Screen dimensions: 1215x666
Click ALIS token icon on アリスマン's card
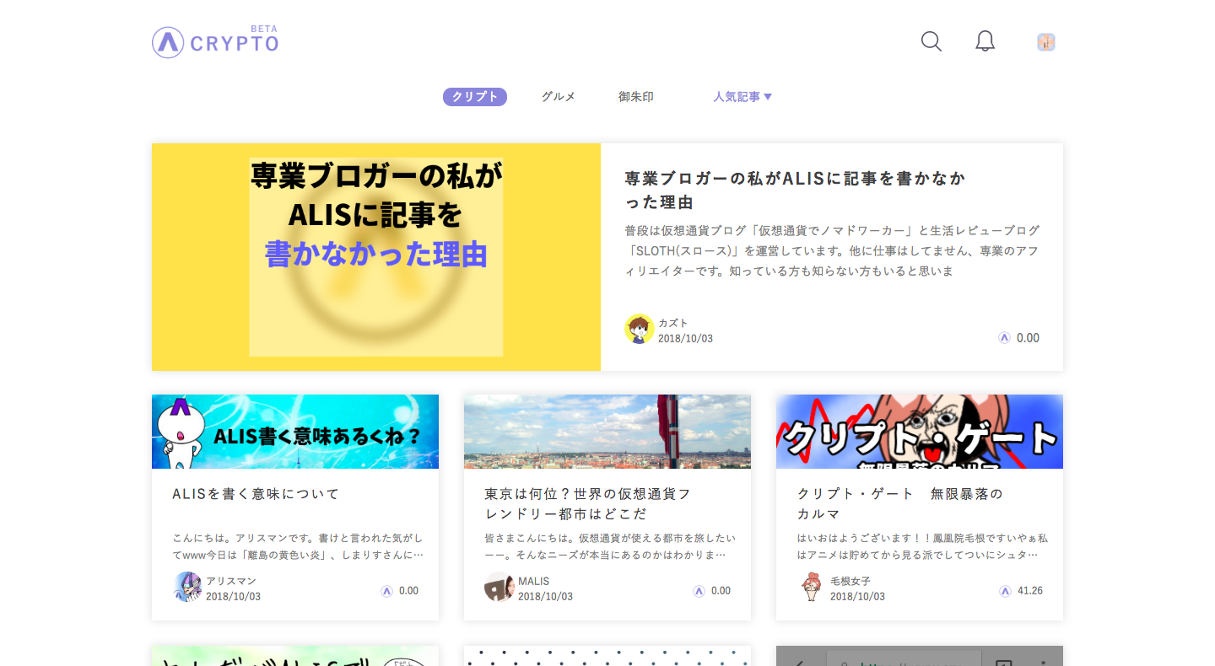[386, 591]
